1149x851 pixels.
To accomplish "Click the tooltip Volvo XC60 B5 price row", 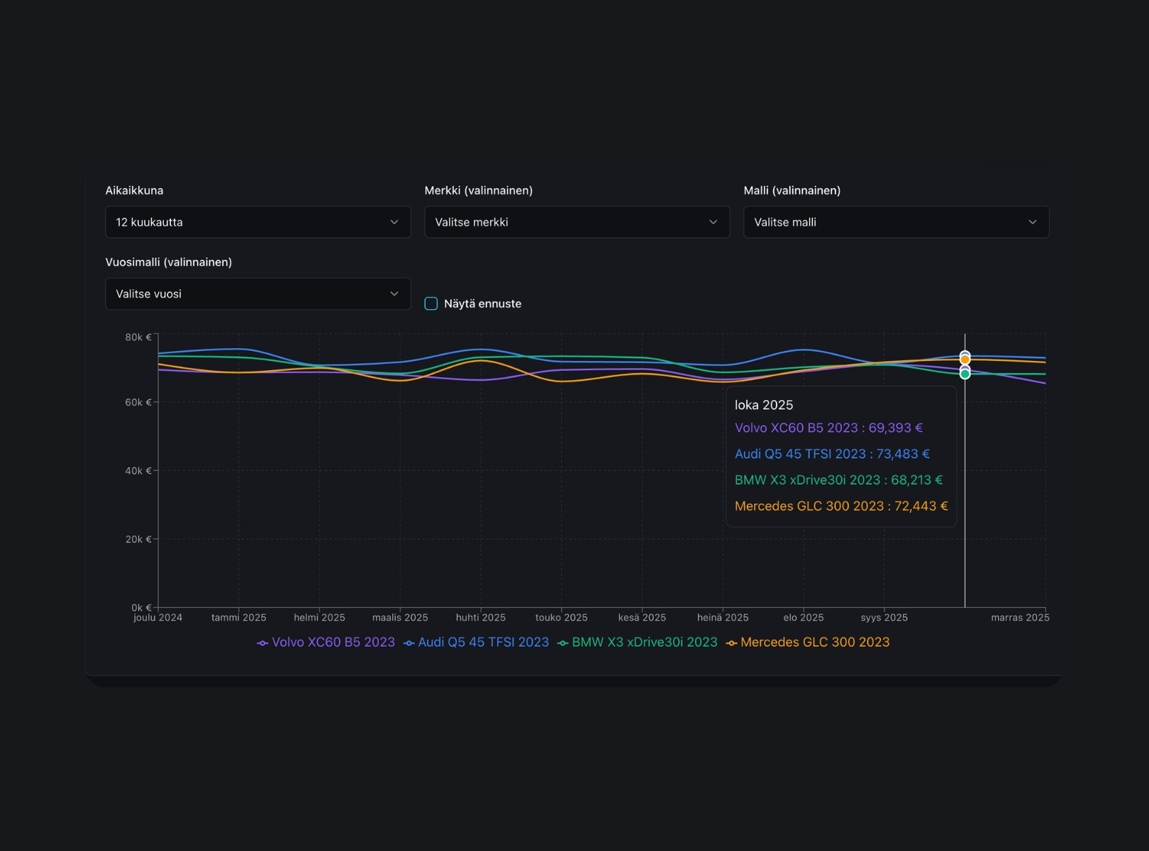I will [828, 428].
